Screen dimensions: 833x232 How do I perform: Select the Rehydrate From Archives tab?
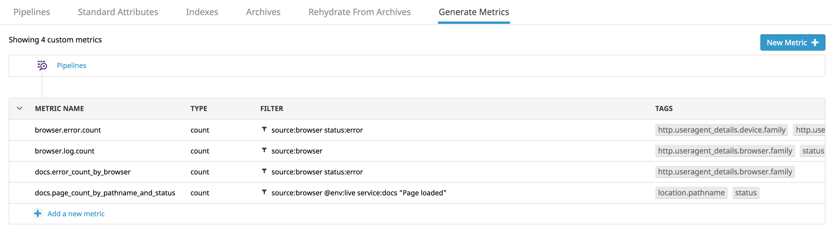pyautogui.click(x=360, y=12)
